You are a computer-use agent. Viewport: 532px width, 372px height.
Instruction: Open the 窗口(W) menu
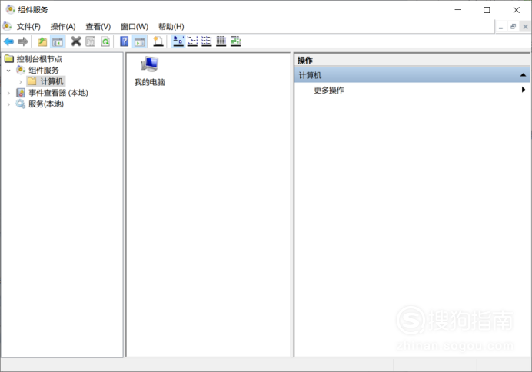pyautogui.click(x=135, y=26)
